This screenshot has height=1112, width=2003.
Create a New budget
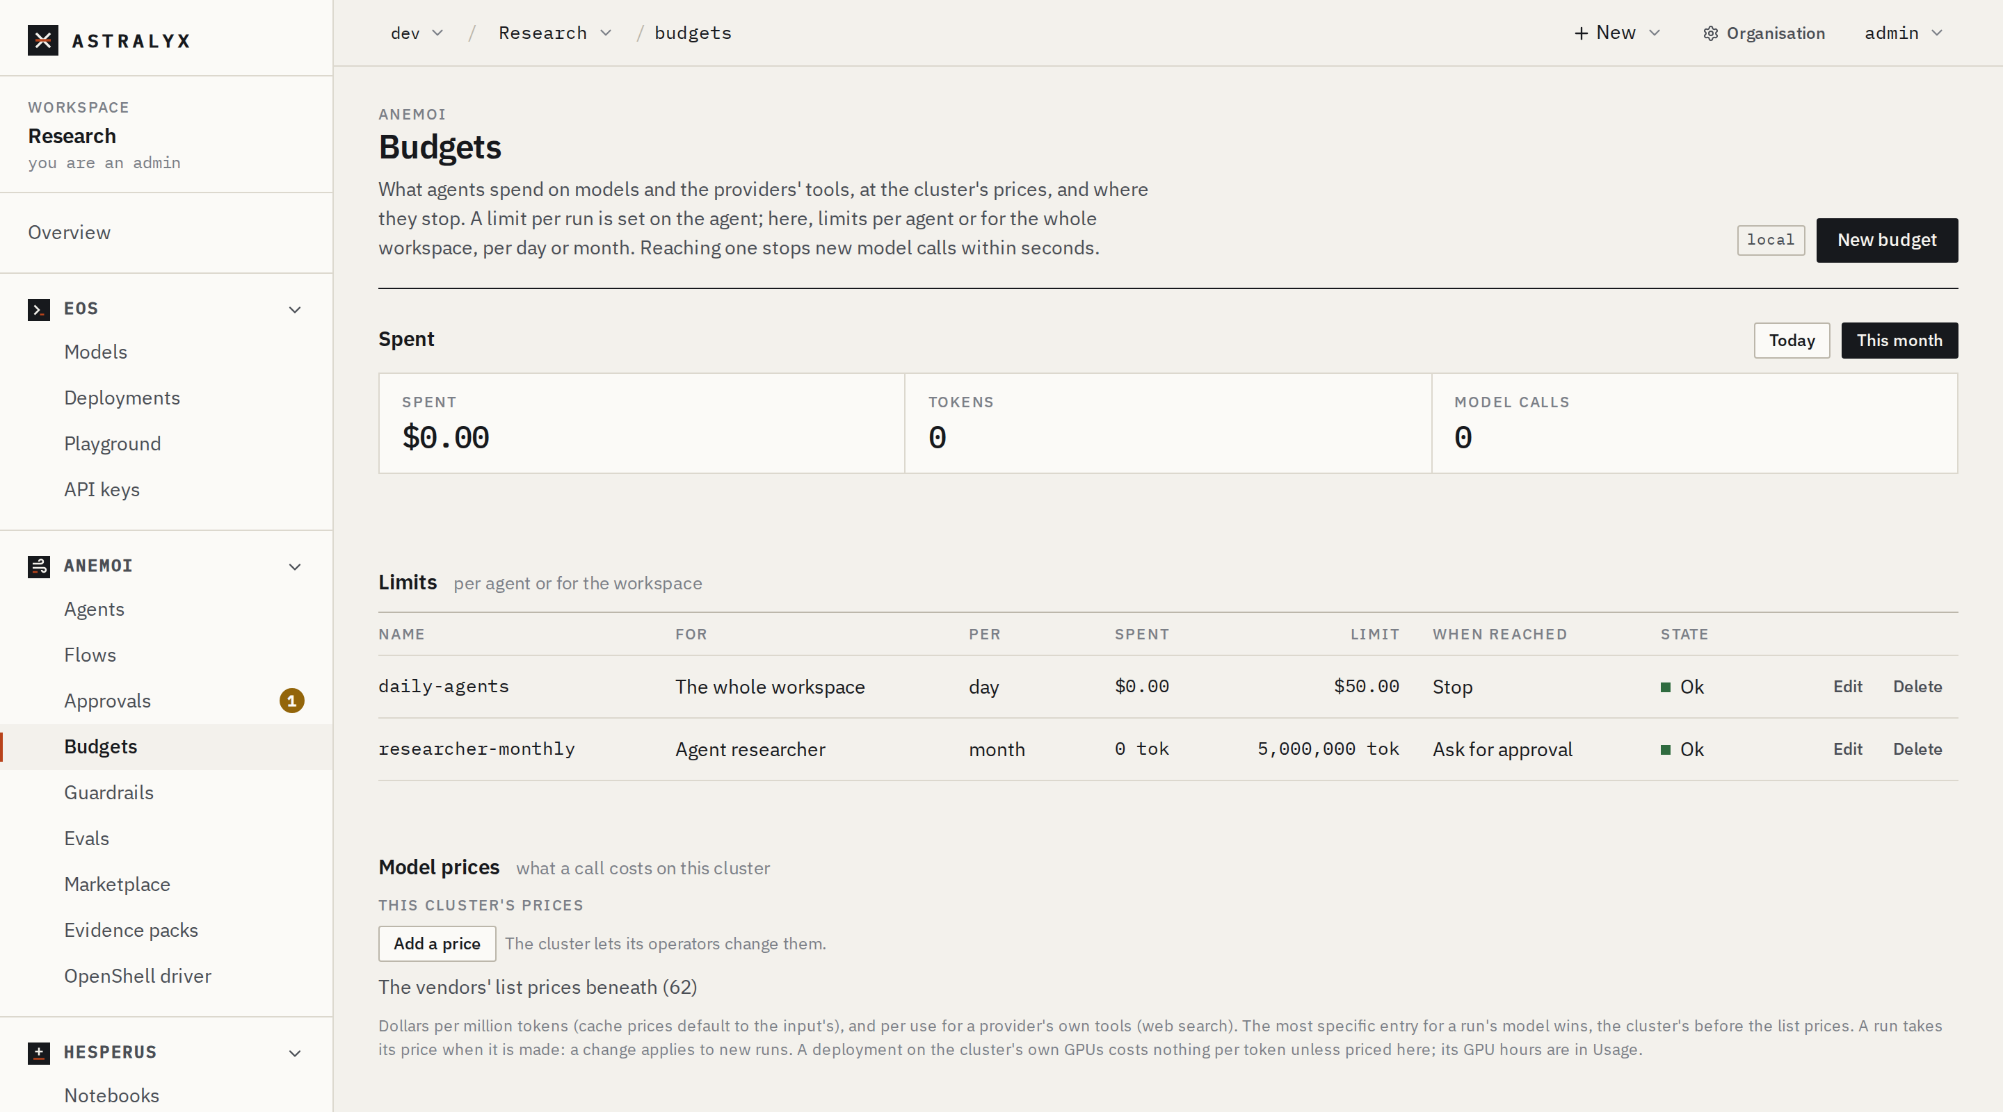click(1886, 240)
